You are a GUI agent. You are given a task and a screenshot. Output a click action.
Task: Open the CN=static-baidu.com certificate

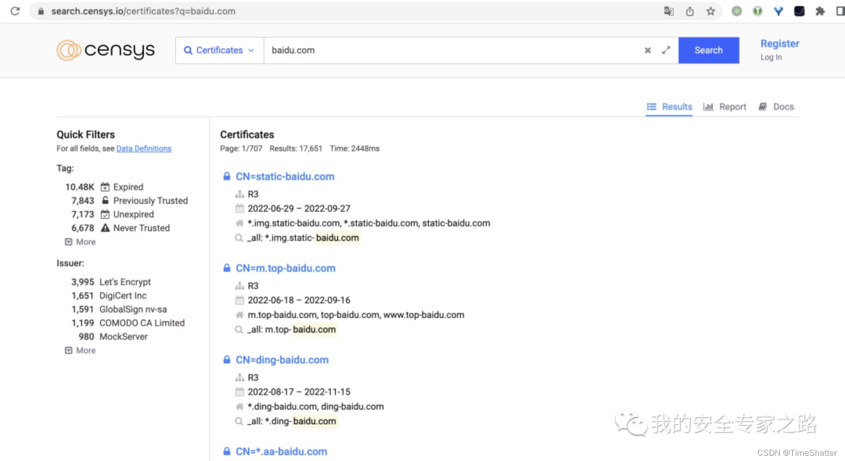point(285,177)
